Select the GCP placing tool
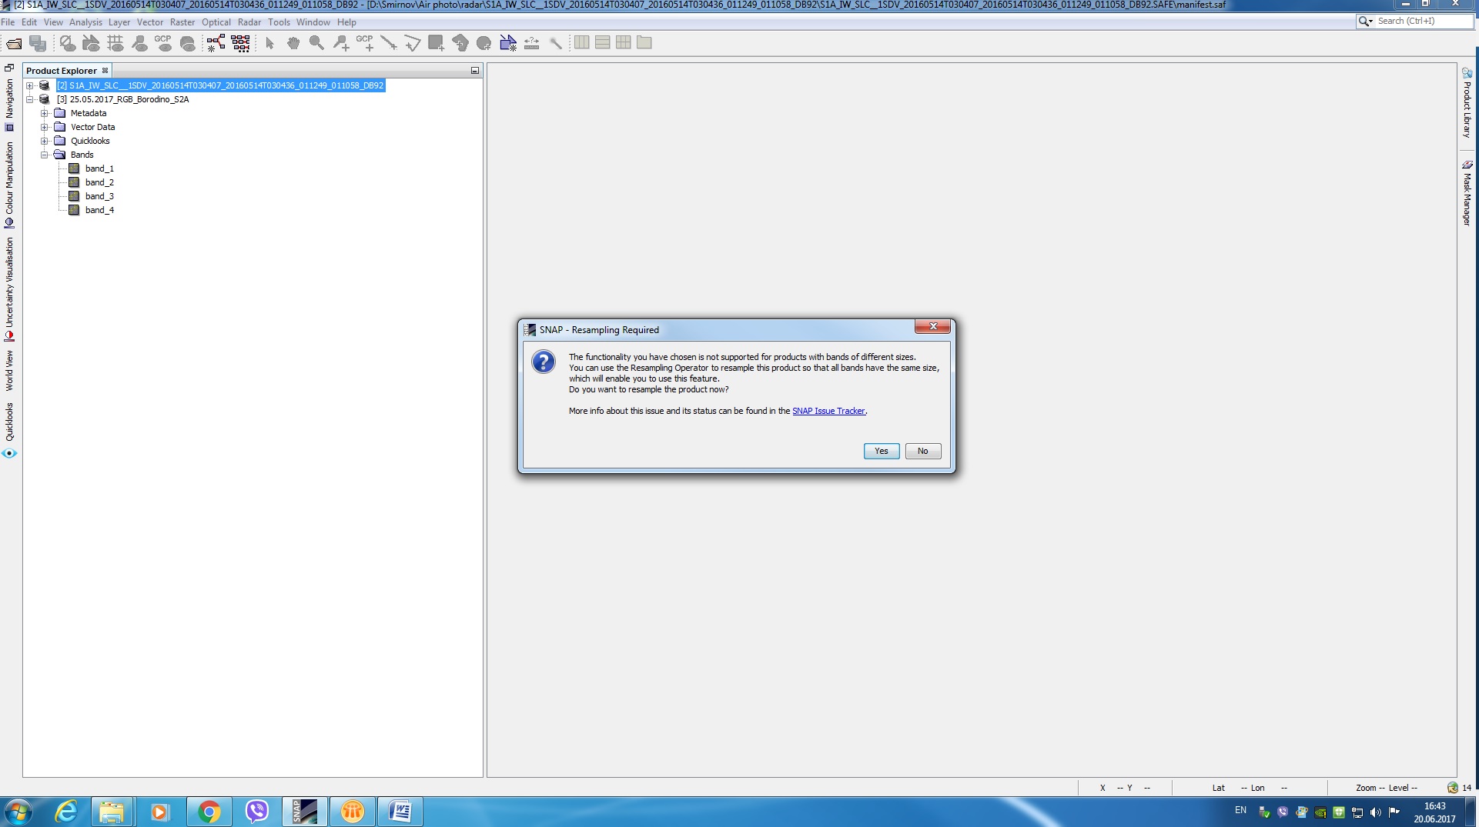This screenshot has width=1479, height=827. pyautogui.click(x=365, y=43)
